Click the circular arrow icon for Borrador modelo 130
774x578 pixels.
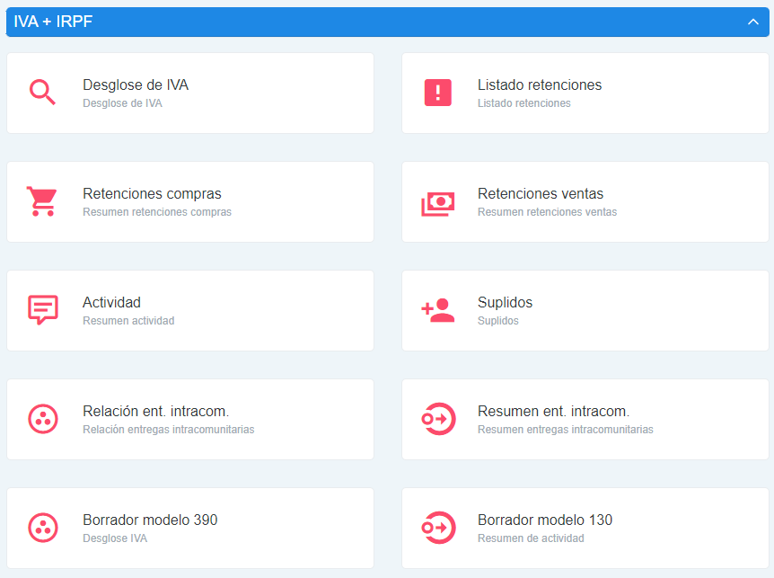coord(437,528)
